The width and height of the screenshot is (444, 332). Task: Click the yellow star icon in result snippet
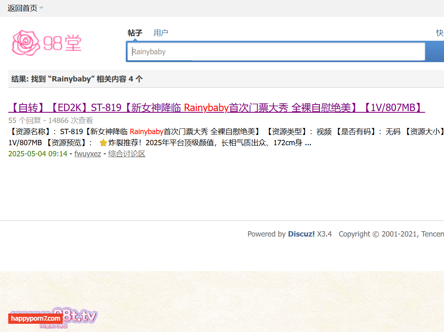103,143
